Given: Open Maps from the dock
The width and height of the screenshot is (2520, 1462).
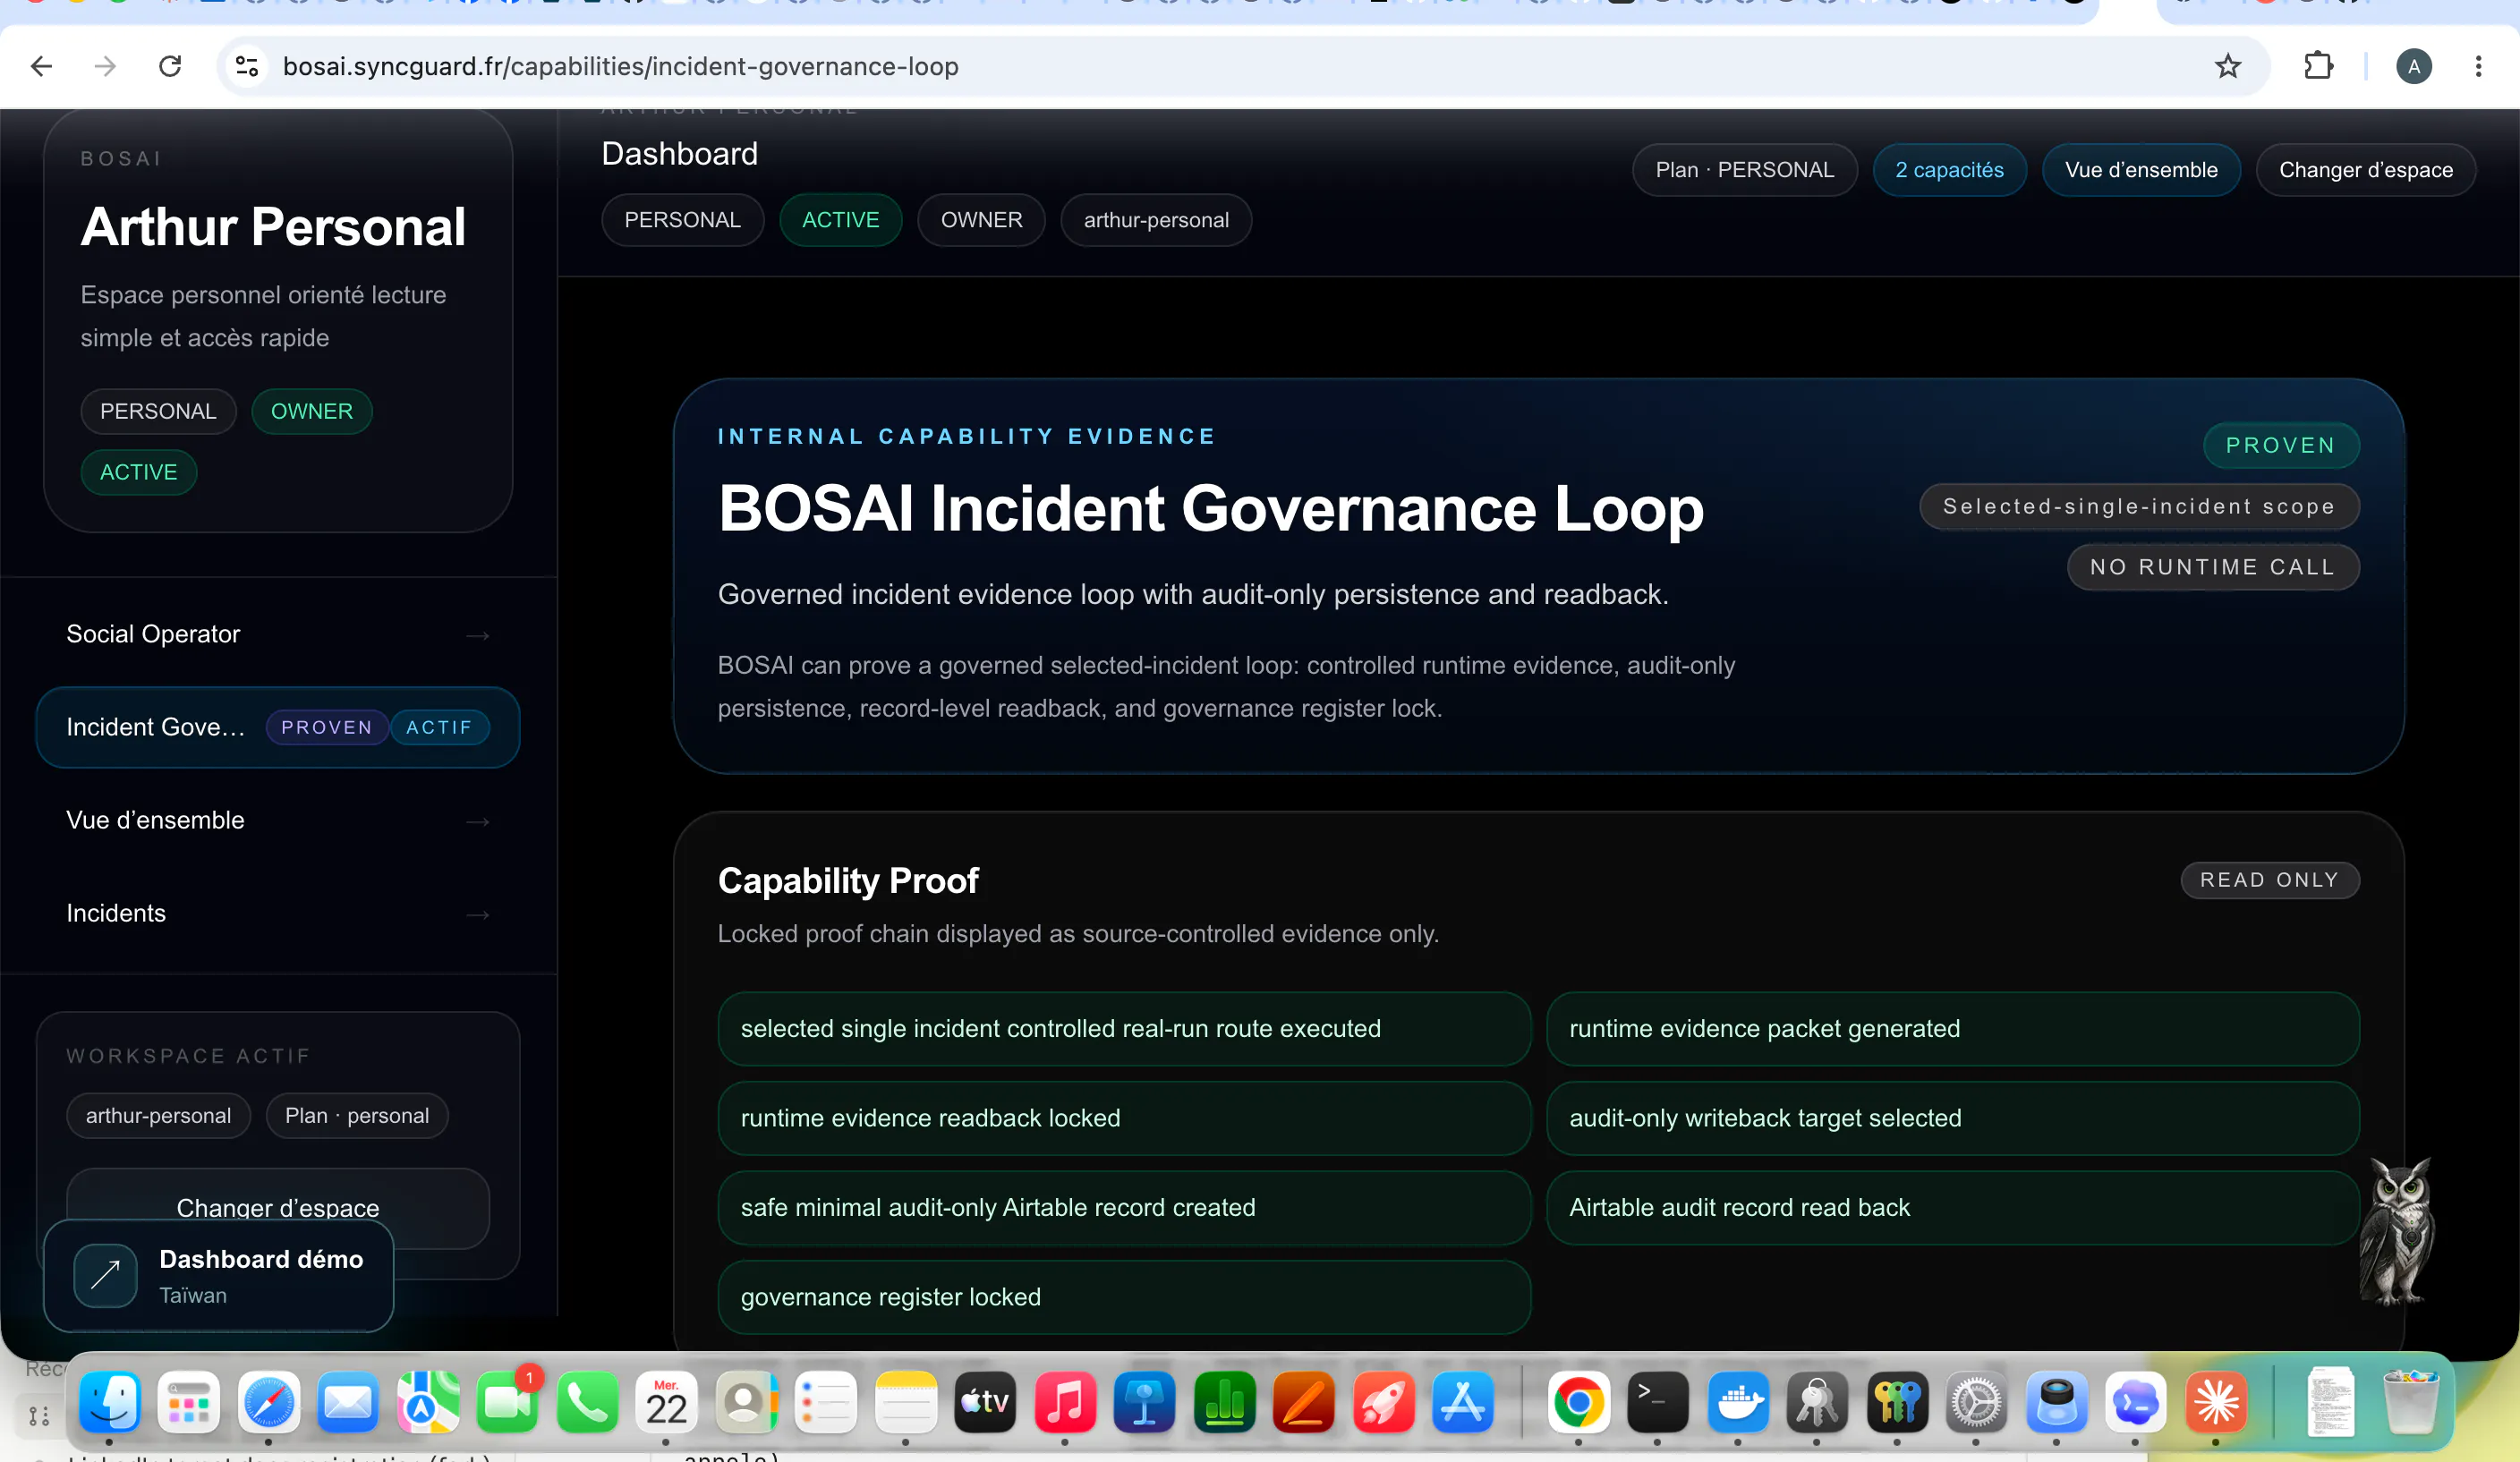Looking at the screenshot, I should click(x=428, y=1402).
